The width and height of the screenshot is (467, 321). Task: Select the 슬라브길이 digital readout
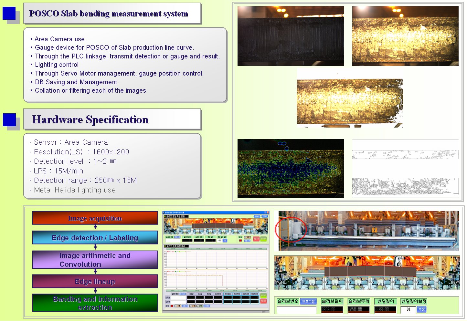click(332, 309)
